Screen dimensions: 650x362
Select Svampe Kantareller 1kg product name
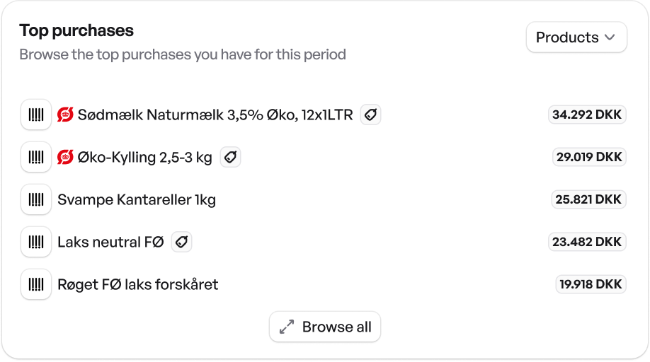[137, 199]
